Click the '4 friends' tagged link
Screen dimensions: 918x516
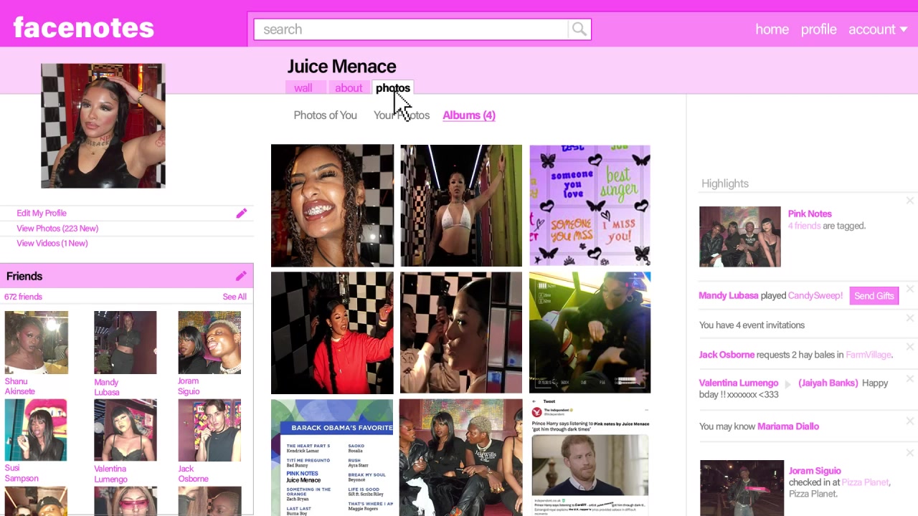pos(804,226)
